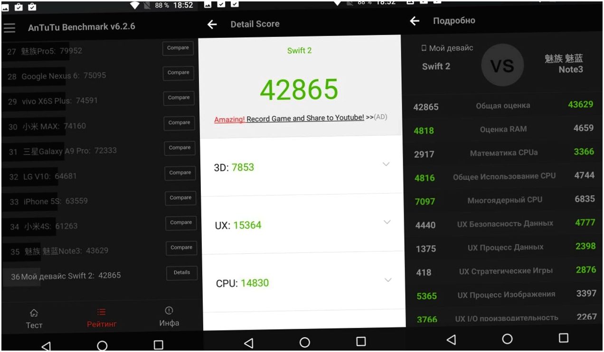Compare with 小米4S
The image size is (604, 352).
coord(181,222)
